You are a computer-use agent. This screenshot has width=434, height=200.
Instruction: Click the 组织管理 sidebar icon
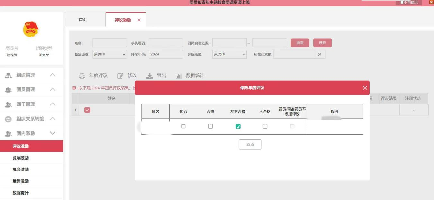[8, 75]
